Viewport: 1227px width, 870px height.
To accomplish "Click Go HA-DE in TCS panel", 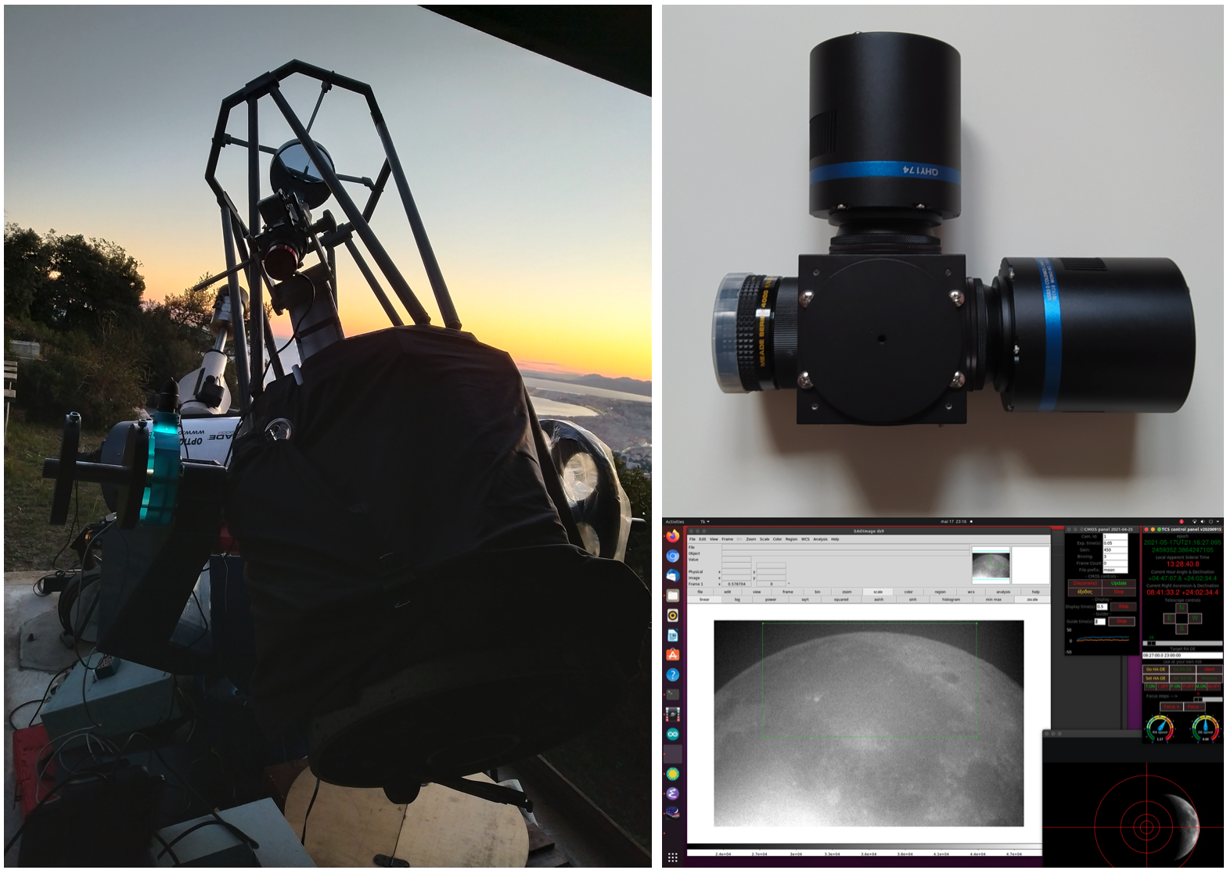I will pos(1156,669).
